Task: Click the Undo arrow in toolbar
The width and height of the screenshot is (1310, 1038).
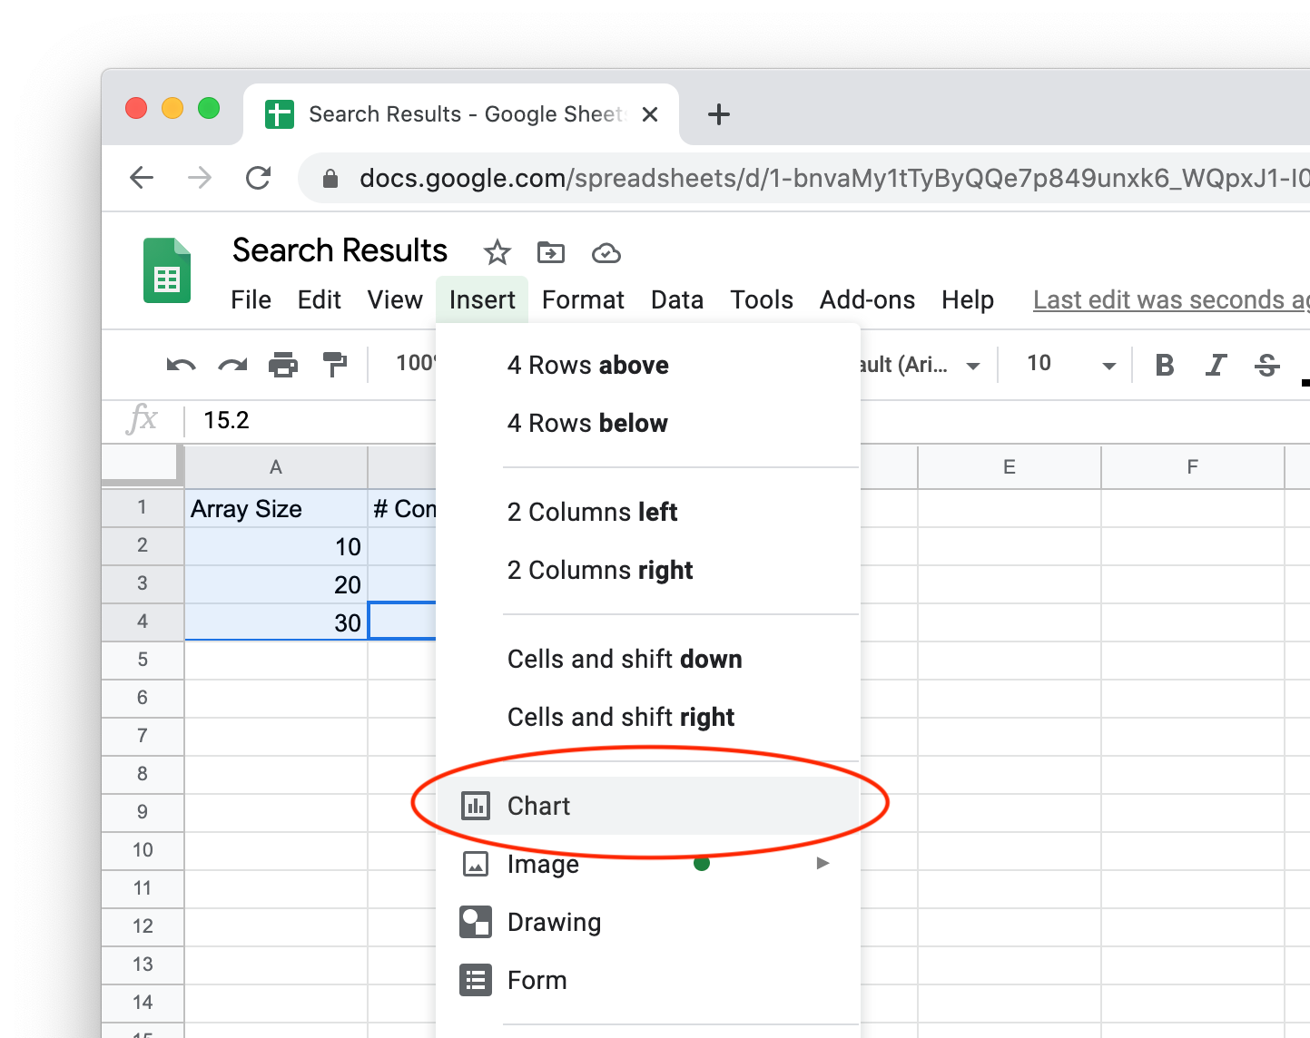Action: click(181, 365)
